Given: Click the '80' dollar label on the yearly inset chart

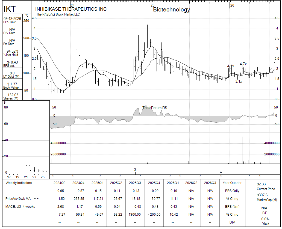Looking at the screenshot, I should click(6, 107).
